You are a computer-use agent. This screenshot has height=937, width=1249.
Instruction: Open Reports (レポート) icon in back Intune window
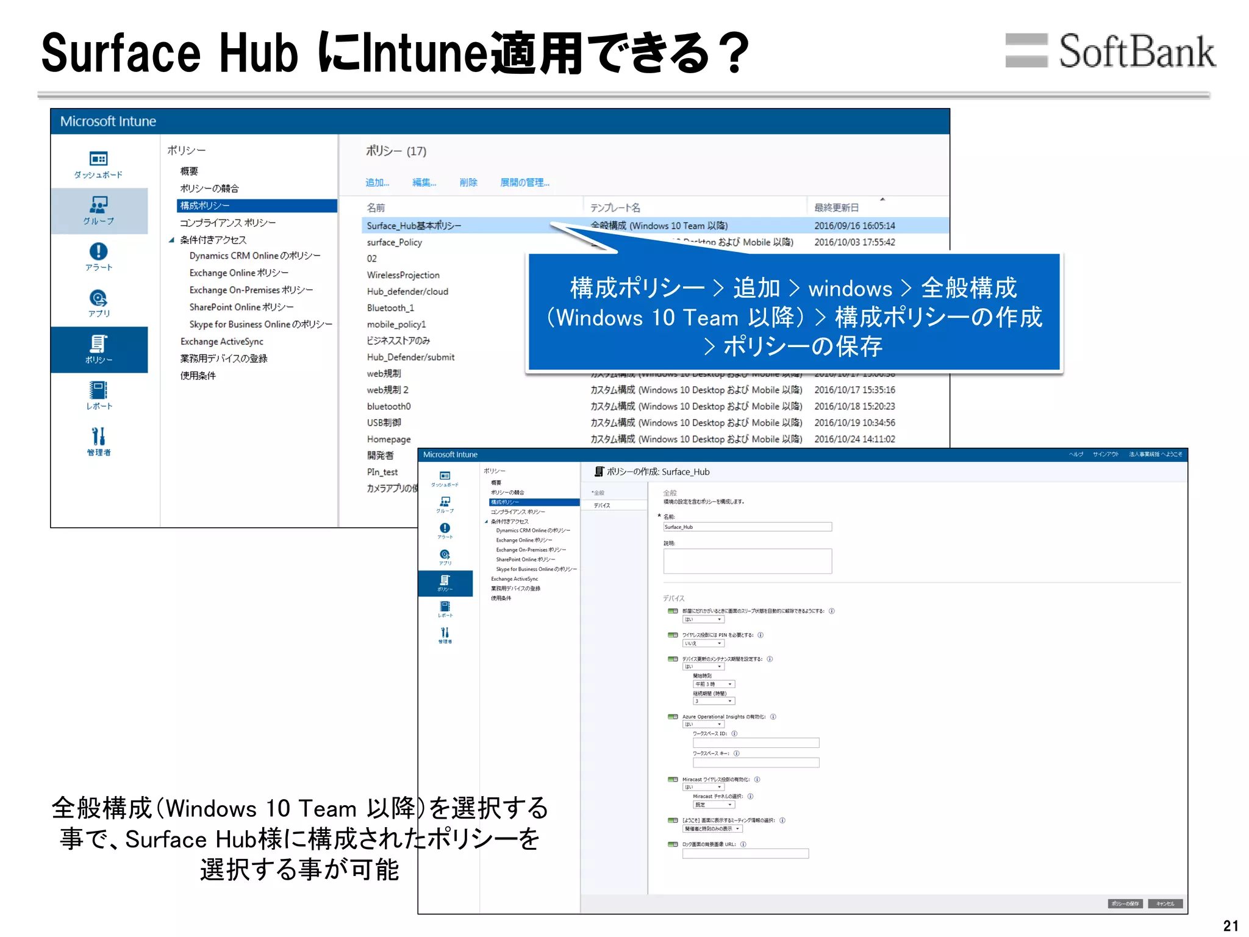pos(99,395)
